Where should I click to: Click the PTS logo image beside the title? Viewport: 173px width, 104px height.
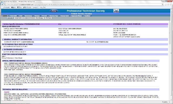tap(116, 11)
